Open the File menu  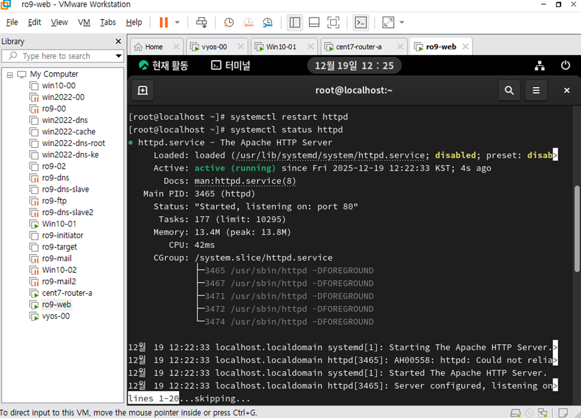pyautogui.click(x=12, y=22)
